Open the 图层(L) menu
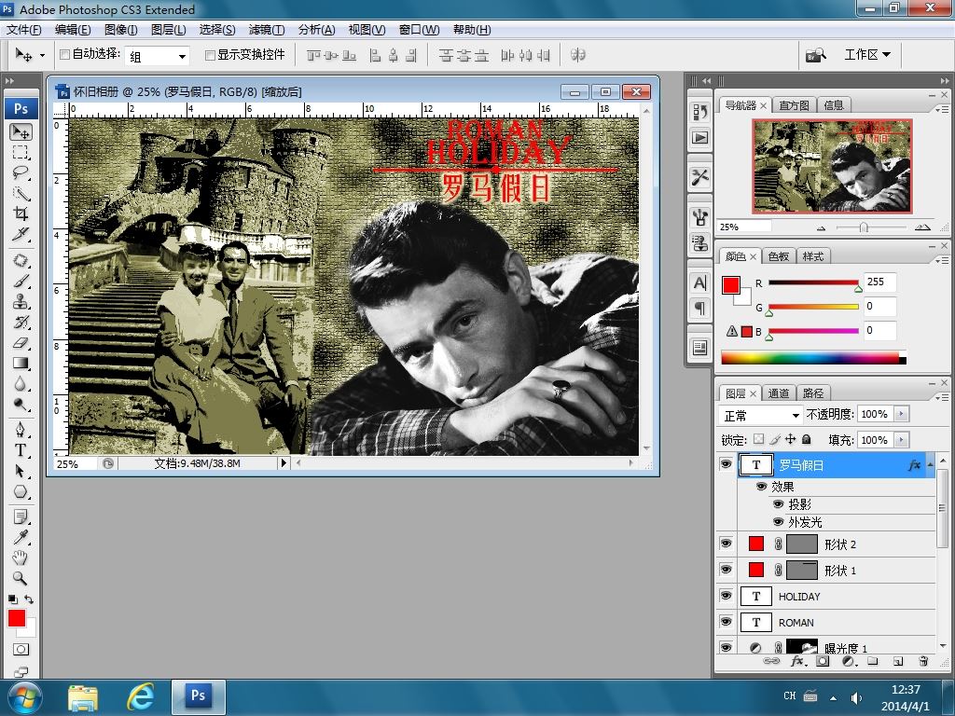 coord(168,29)
